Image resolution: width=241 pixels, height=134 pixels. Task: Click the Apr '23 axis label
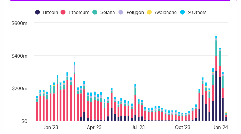(94, 127)
